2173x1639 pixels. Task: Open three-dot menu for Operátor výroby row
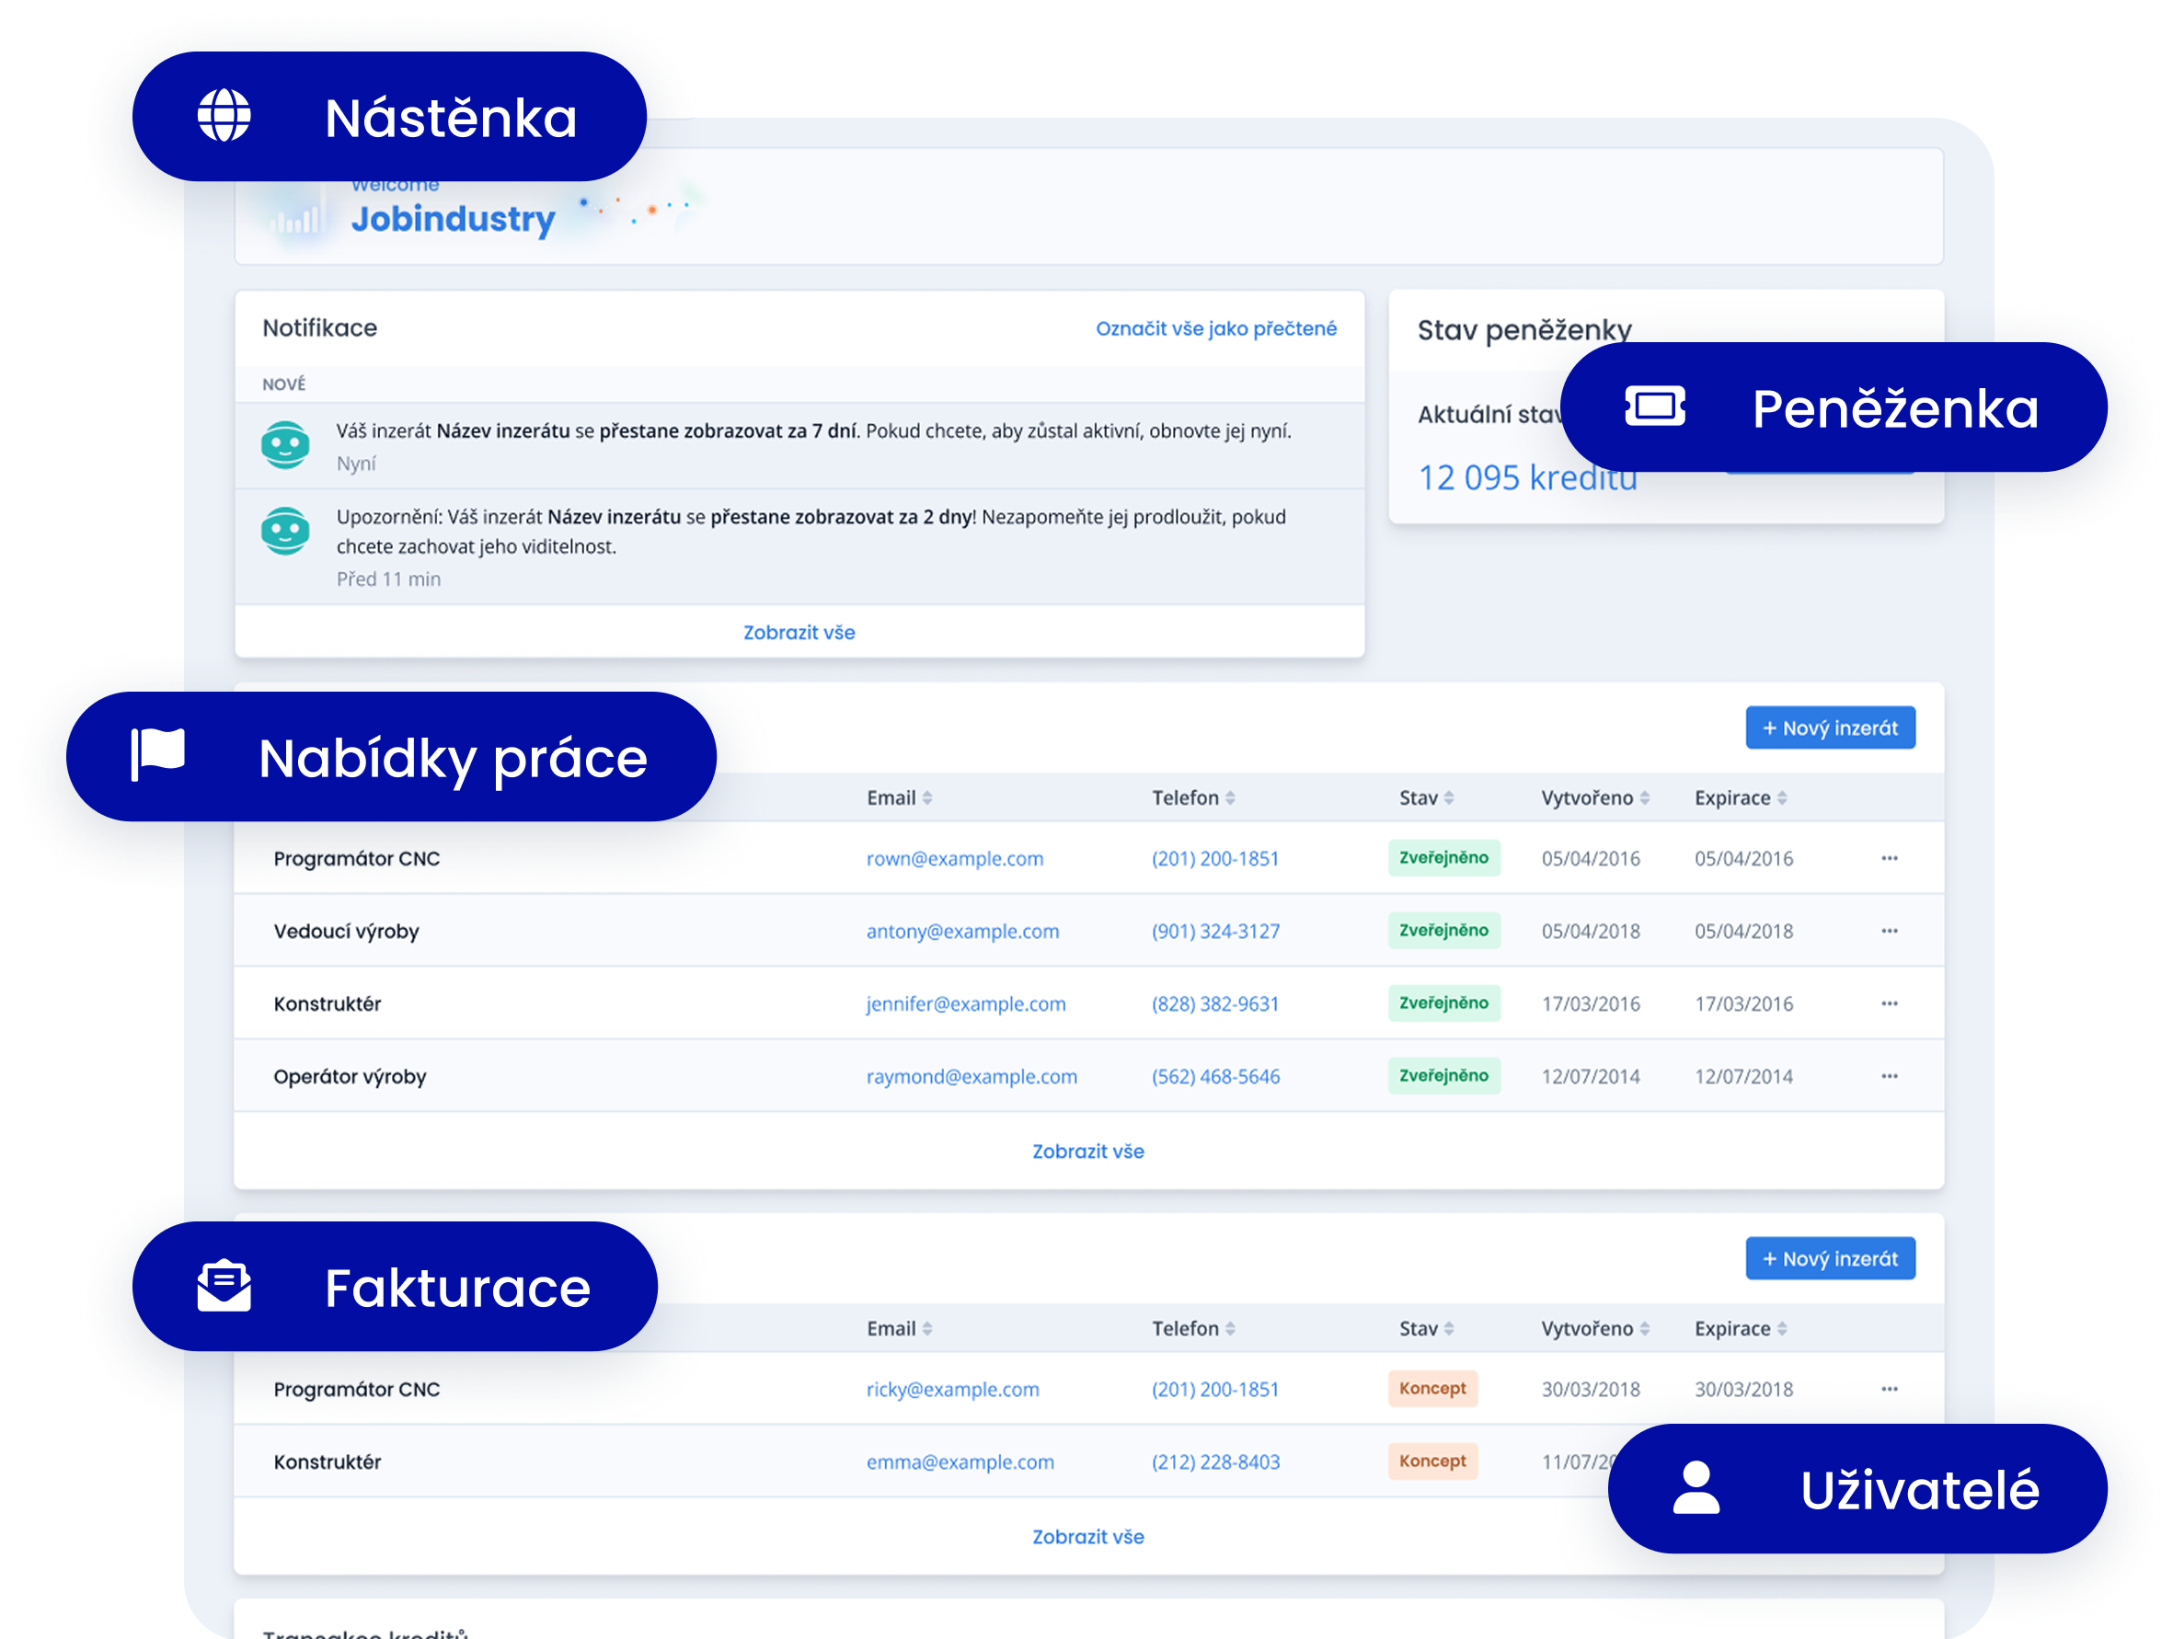tap(1888, 1076)
